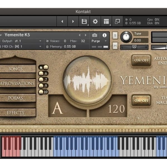Viewport: 167px width, 167px height.
Task: Go to next preset with right arrow in toolbar
Action: (73, 21)
